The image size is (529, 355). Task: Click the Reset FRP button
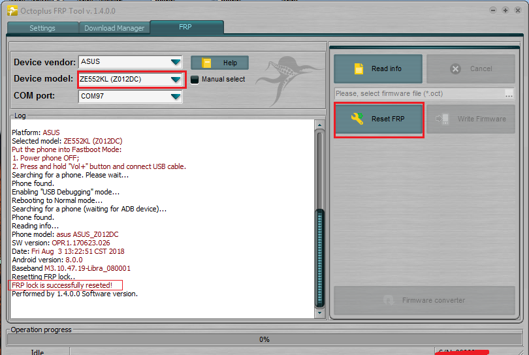tap(379, 119)
